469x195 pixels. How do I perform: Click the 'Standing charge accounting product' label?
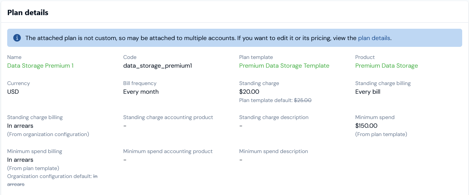(168, 117)
